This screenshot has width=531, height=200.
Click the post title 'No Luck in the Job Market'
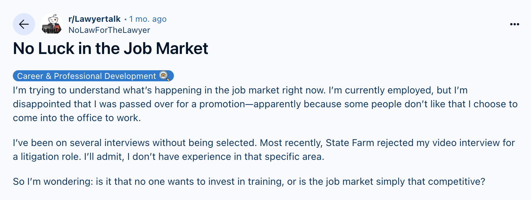[x=110, y=48]
